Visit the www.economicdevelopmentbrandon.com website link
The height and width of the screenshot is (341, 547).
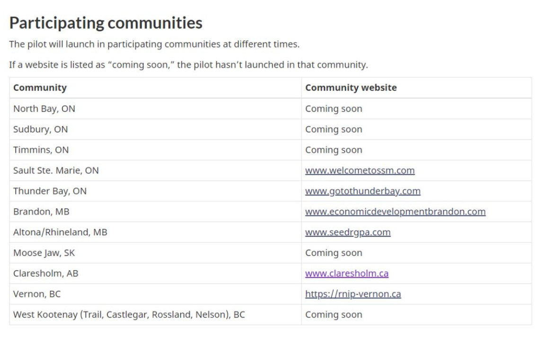(x=395, y=212)
